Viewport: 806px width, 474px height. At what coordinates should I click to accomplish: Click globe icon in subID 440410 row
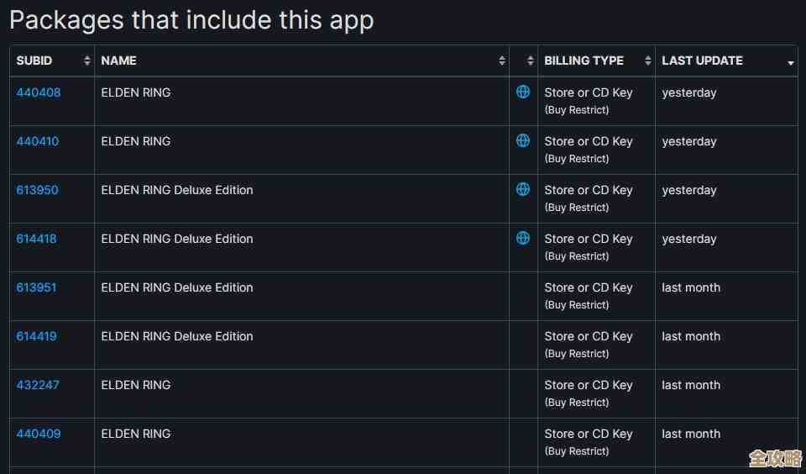[523, 140]
